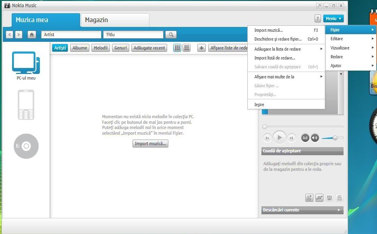The image size is (377, 234).
Task: Skip to the previous track
Action: pos(267,138)
